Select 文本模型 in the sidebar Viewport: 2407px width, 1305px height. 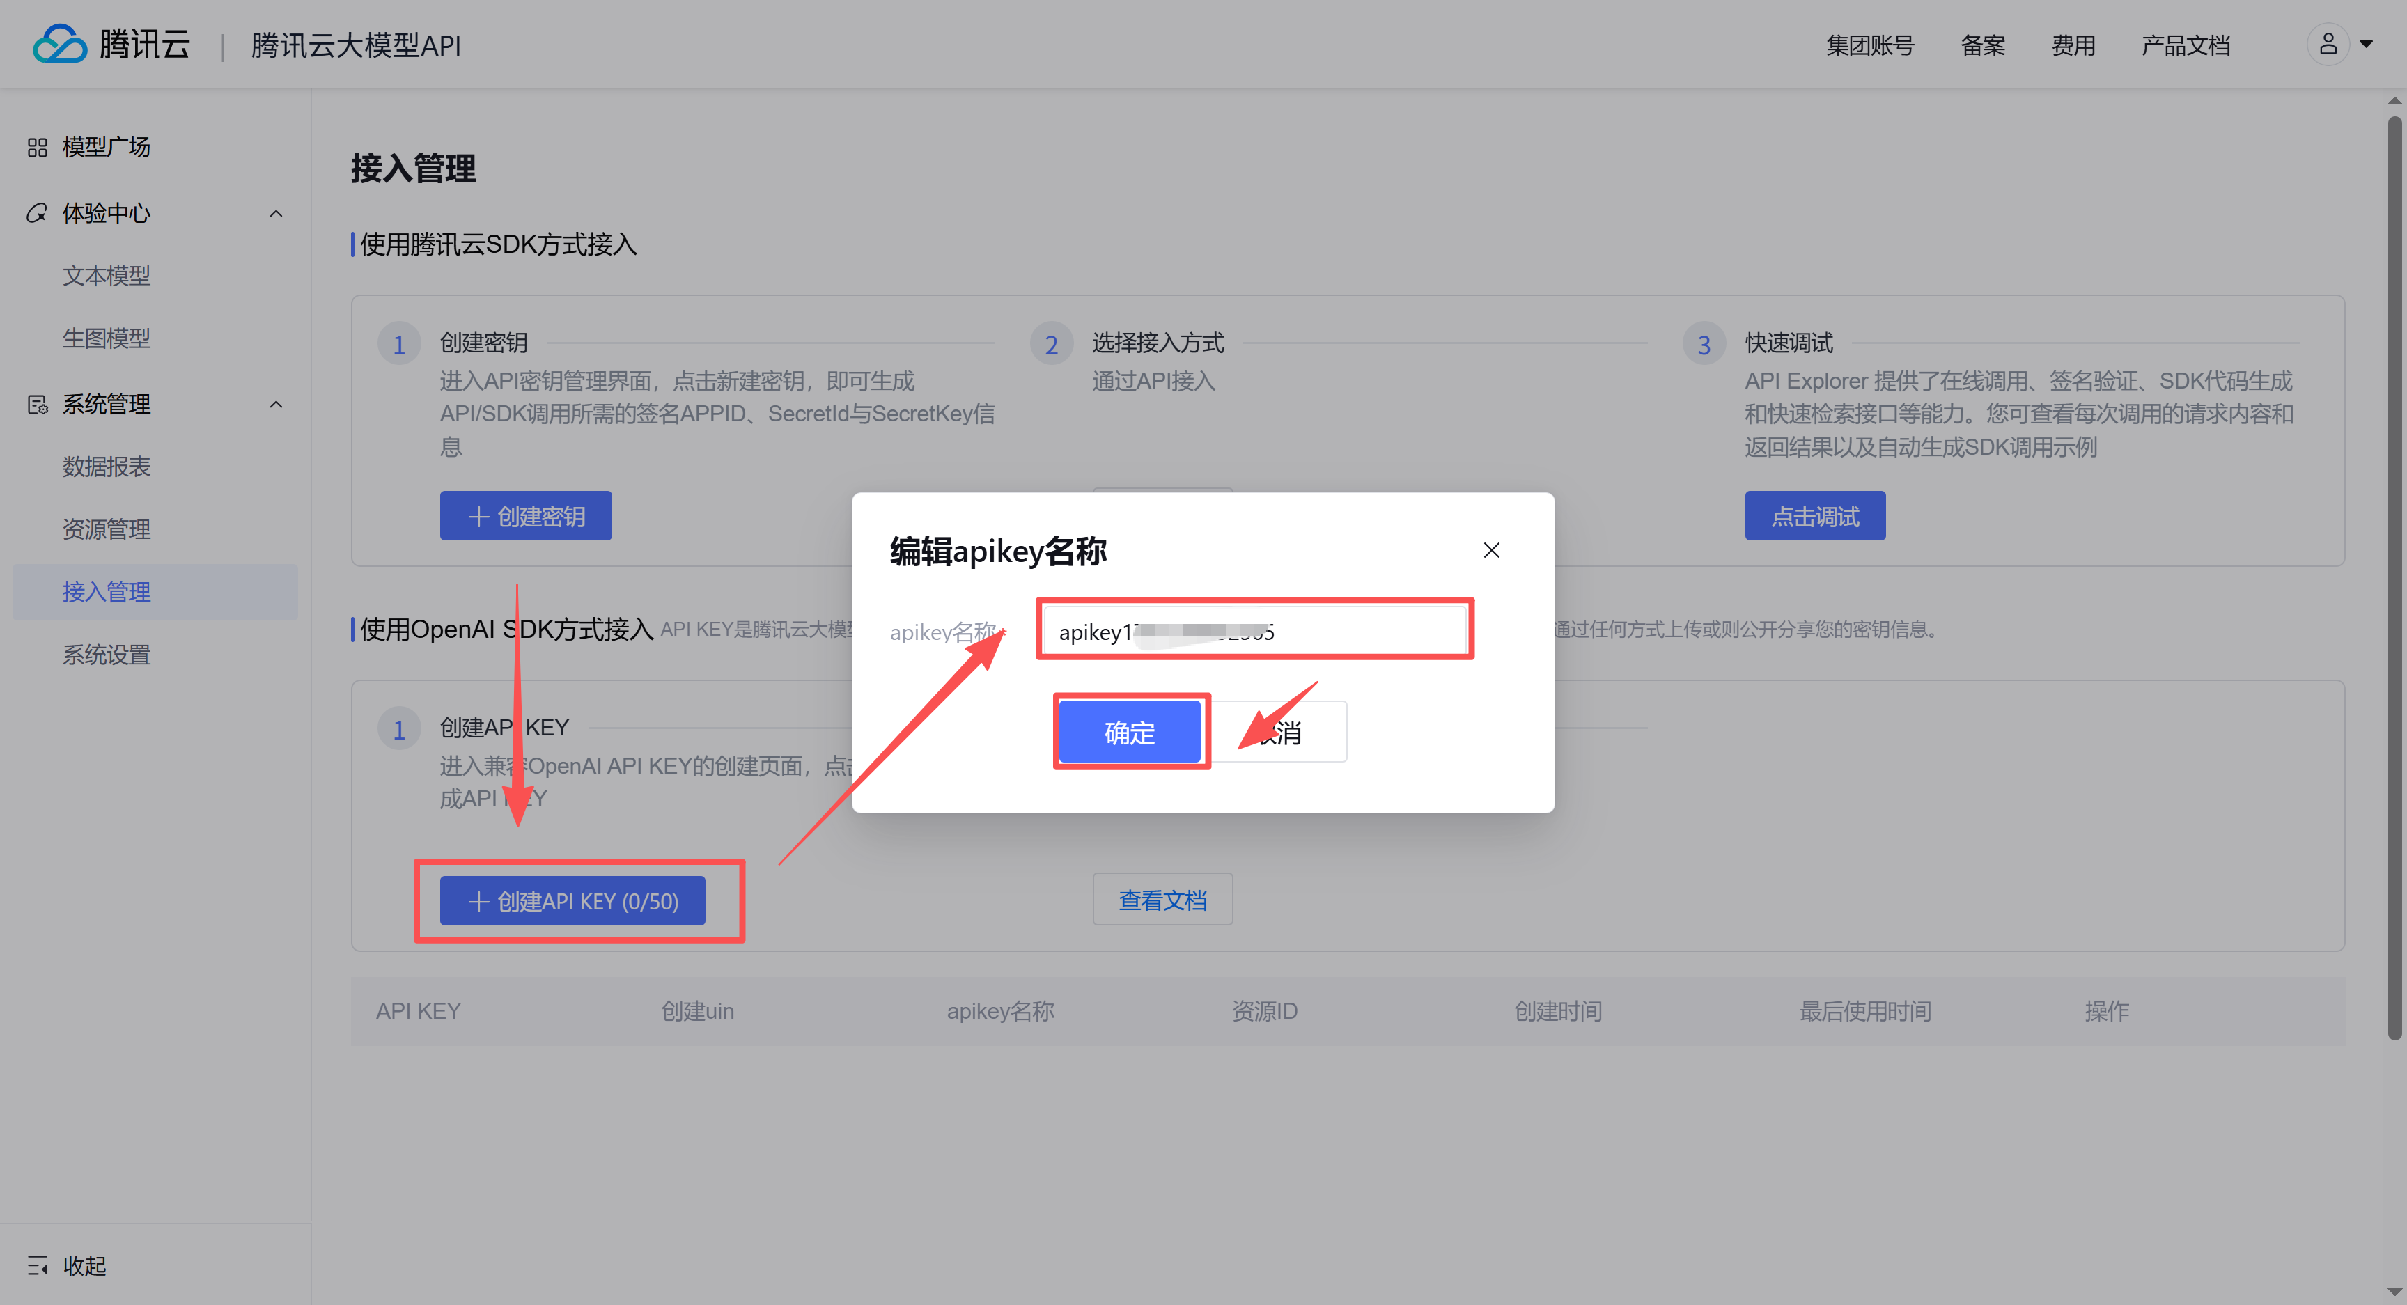coord(107,276)
